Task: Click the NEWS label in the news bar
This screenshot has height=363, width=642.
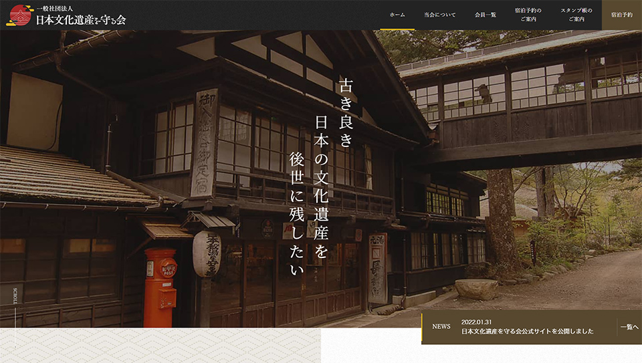Action: pos(441,327)
